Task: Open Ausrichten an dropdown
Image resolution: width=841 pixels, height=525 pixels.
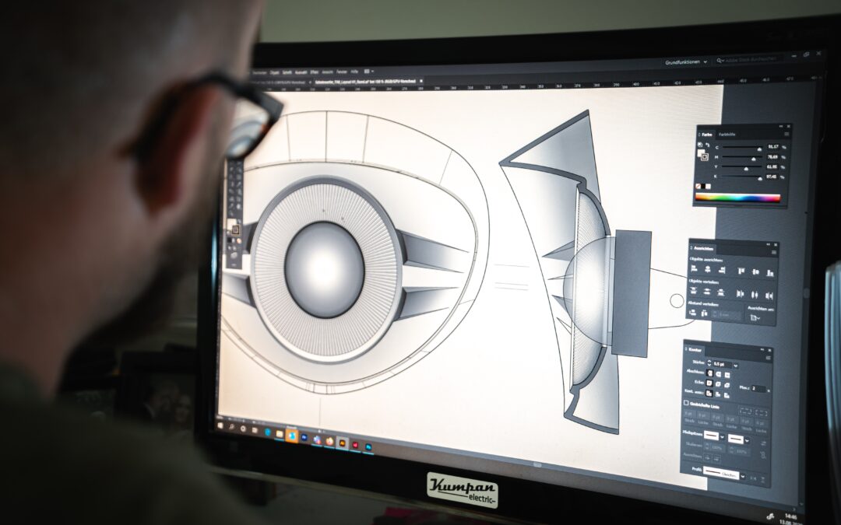Action: pos(755,317)
